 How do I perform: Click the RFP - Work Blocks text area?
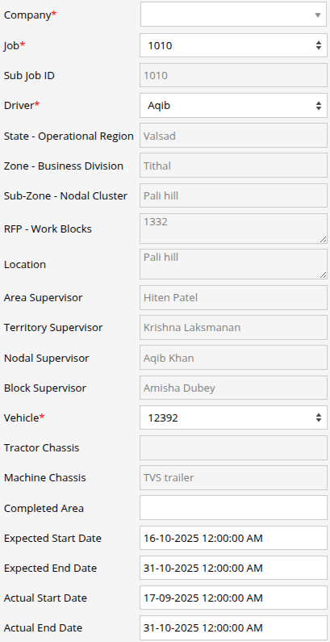233,229
